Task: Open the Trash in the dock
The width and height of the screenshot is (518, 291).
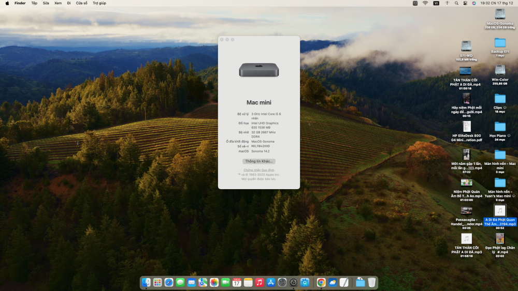Action: click(x=371, y=282)
